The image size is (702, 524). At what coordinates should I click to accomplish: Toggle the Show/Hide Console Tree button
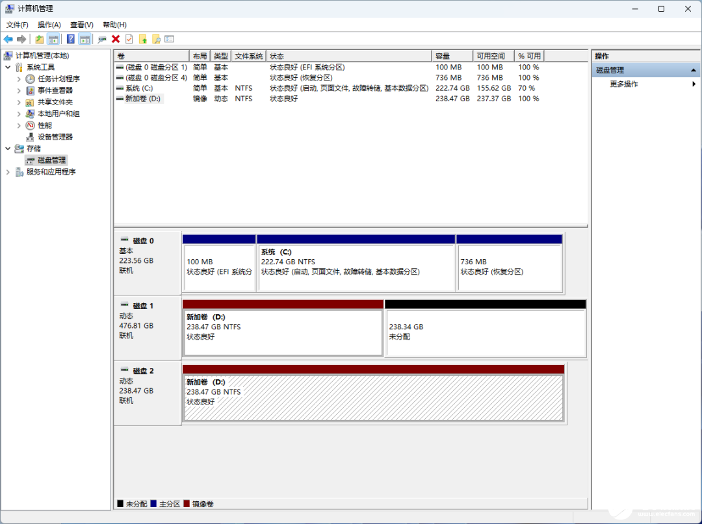pos(53,39)
